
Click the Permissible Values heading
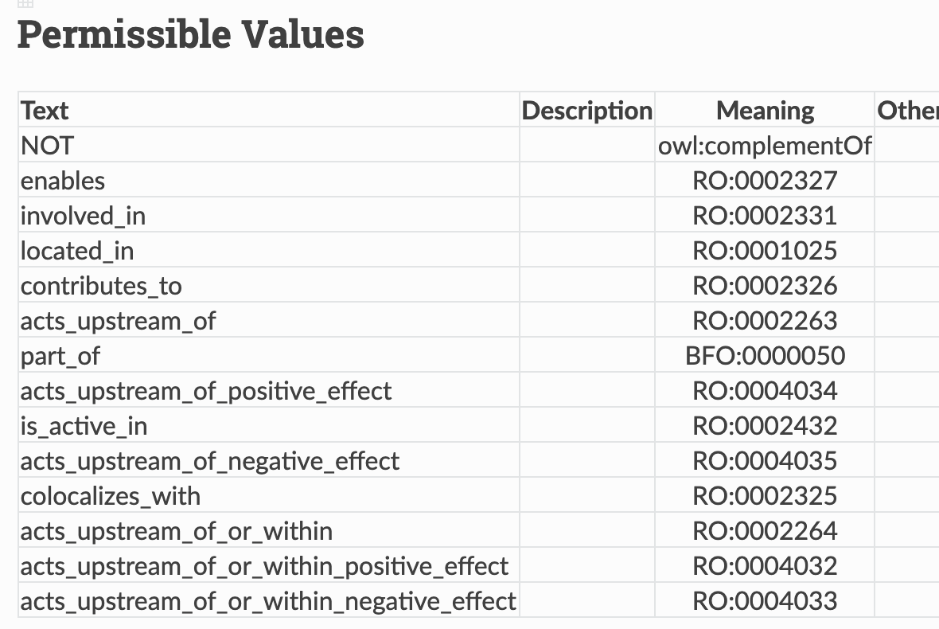191,35
